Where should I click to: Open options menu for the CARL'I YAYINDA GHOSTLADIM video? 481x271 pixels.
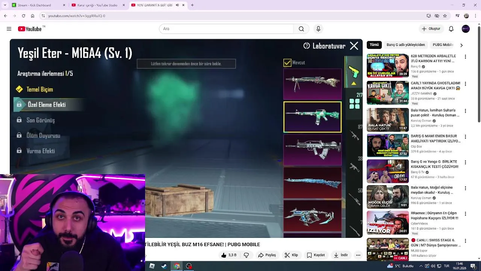(466, 84)
